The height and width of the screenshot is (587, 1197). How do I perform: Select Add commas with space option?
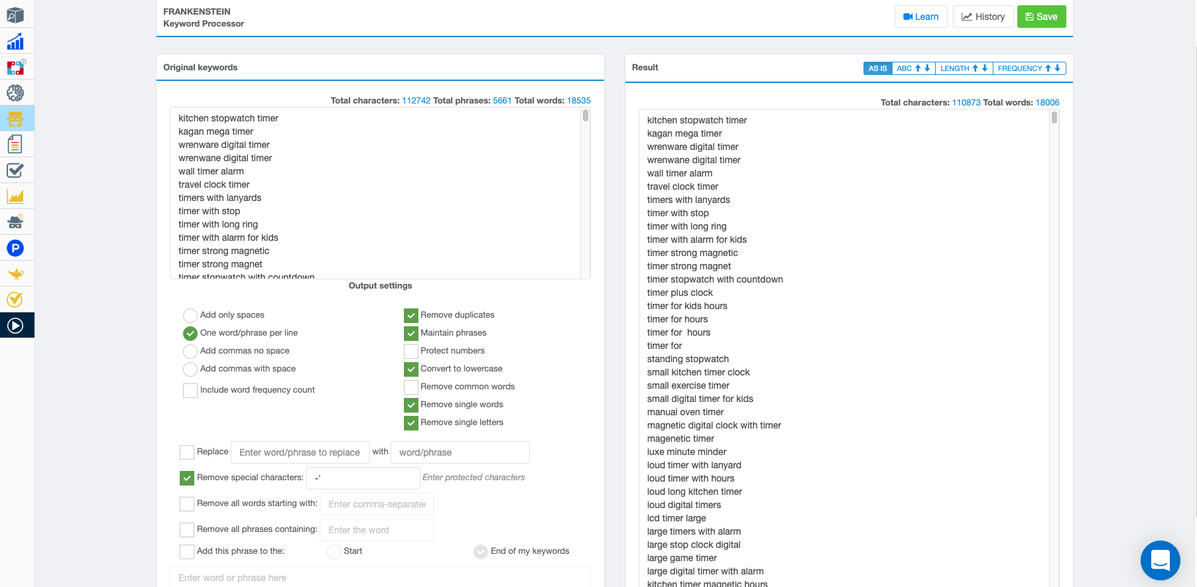tap(190, 369)
